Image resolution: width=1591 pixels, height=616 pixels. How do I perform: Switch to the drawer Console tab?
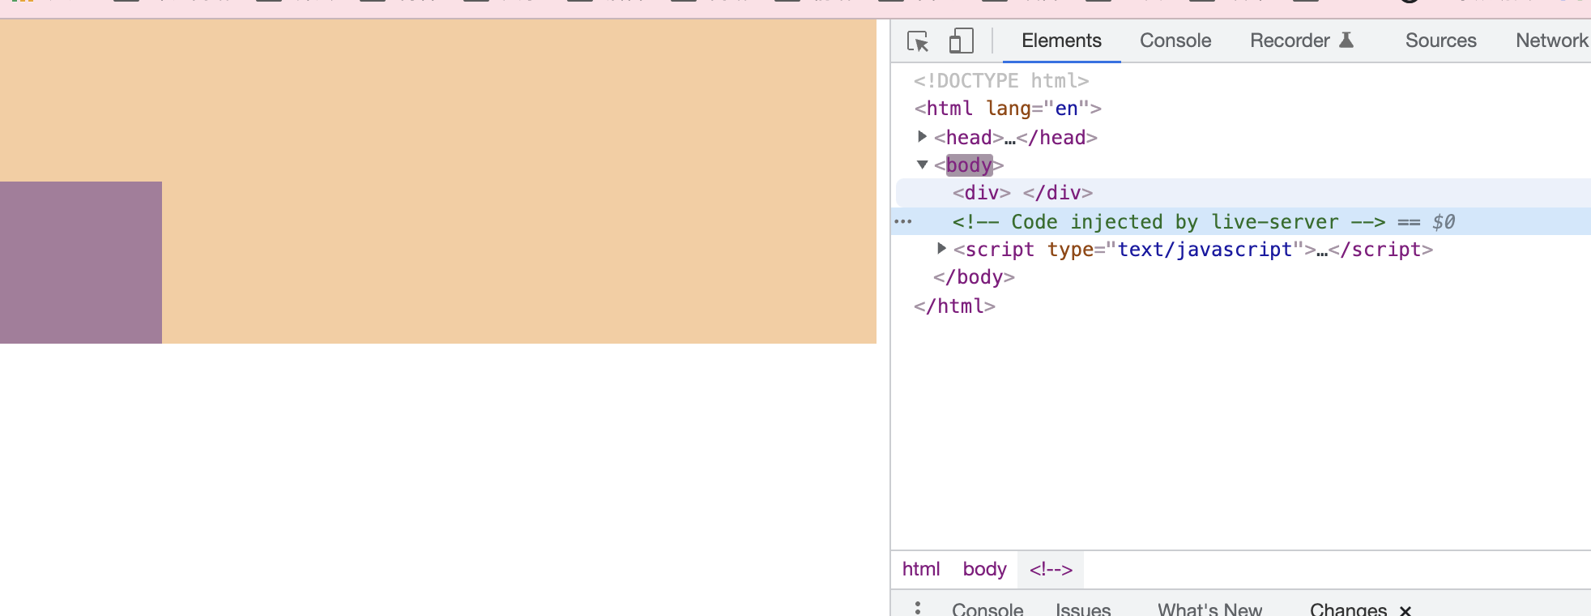coord(987,609)
